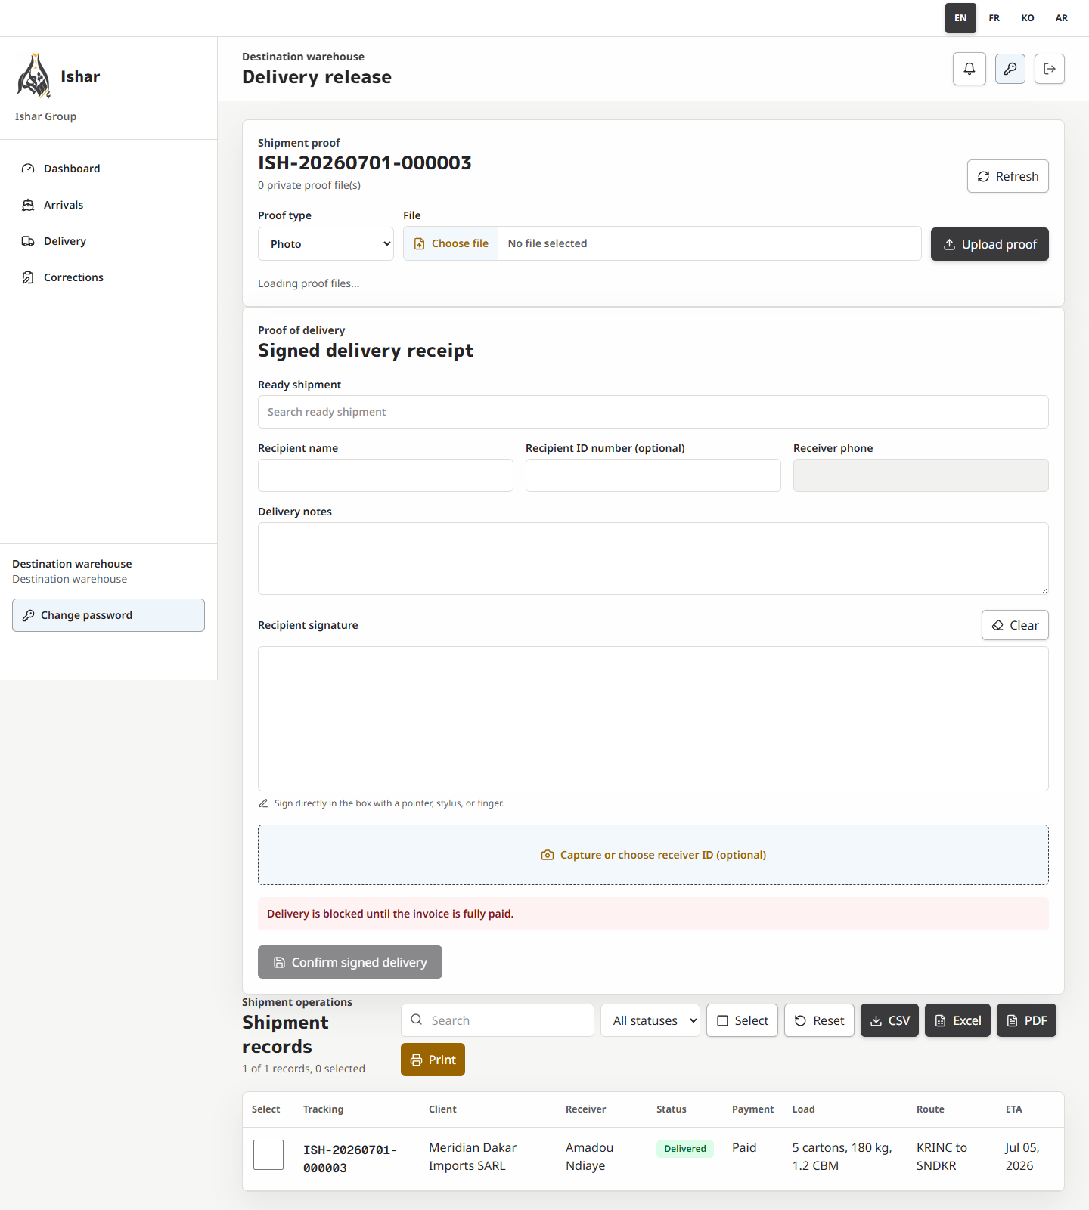Click client Meridian Dakar Imports SARL
The image size is (1089, 1210).
[473, 1156]
